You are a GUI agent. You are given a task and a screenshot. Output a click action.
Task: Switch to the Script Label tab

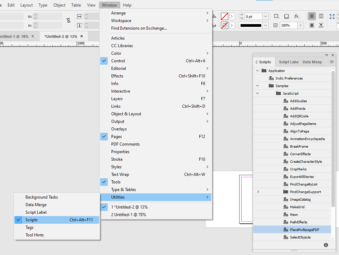(288, 62)
